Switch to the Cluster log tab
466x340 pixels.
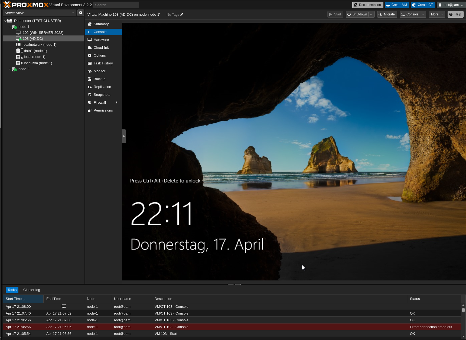pyautogui.click(x=31, y=290)
